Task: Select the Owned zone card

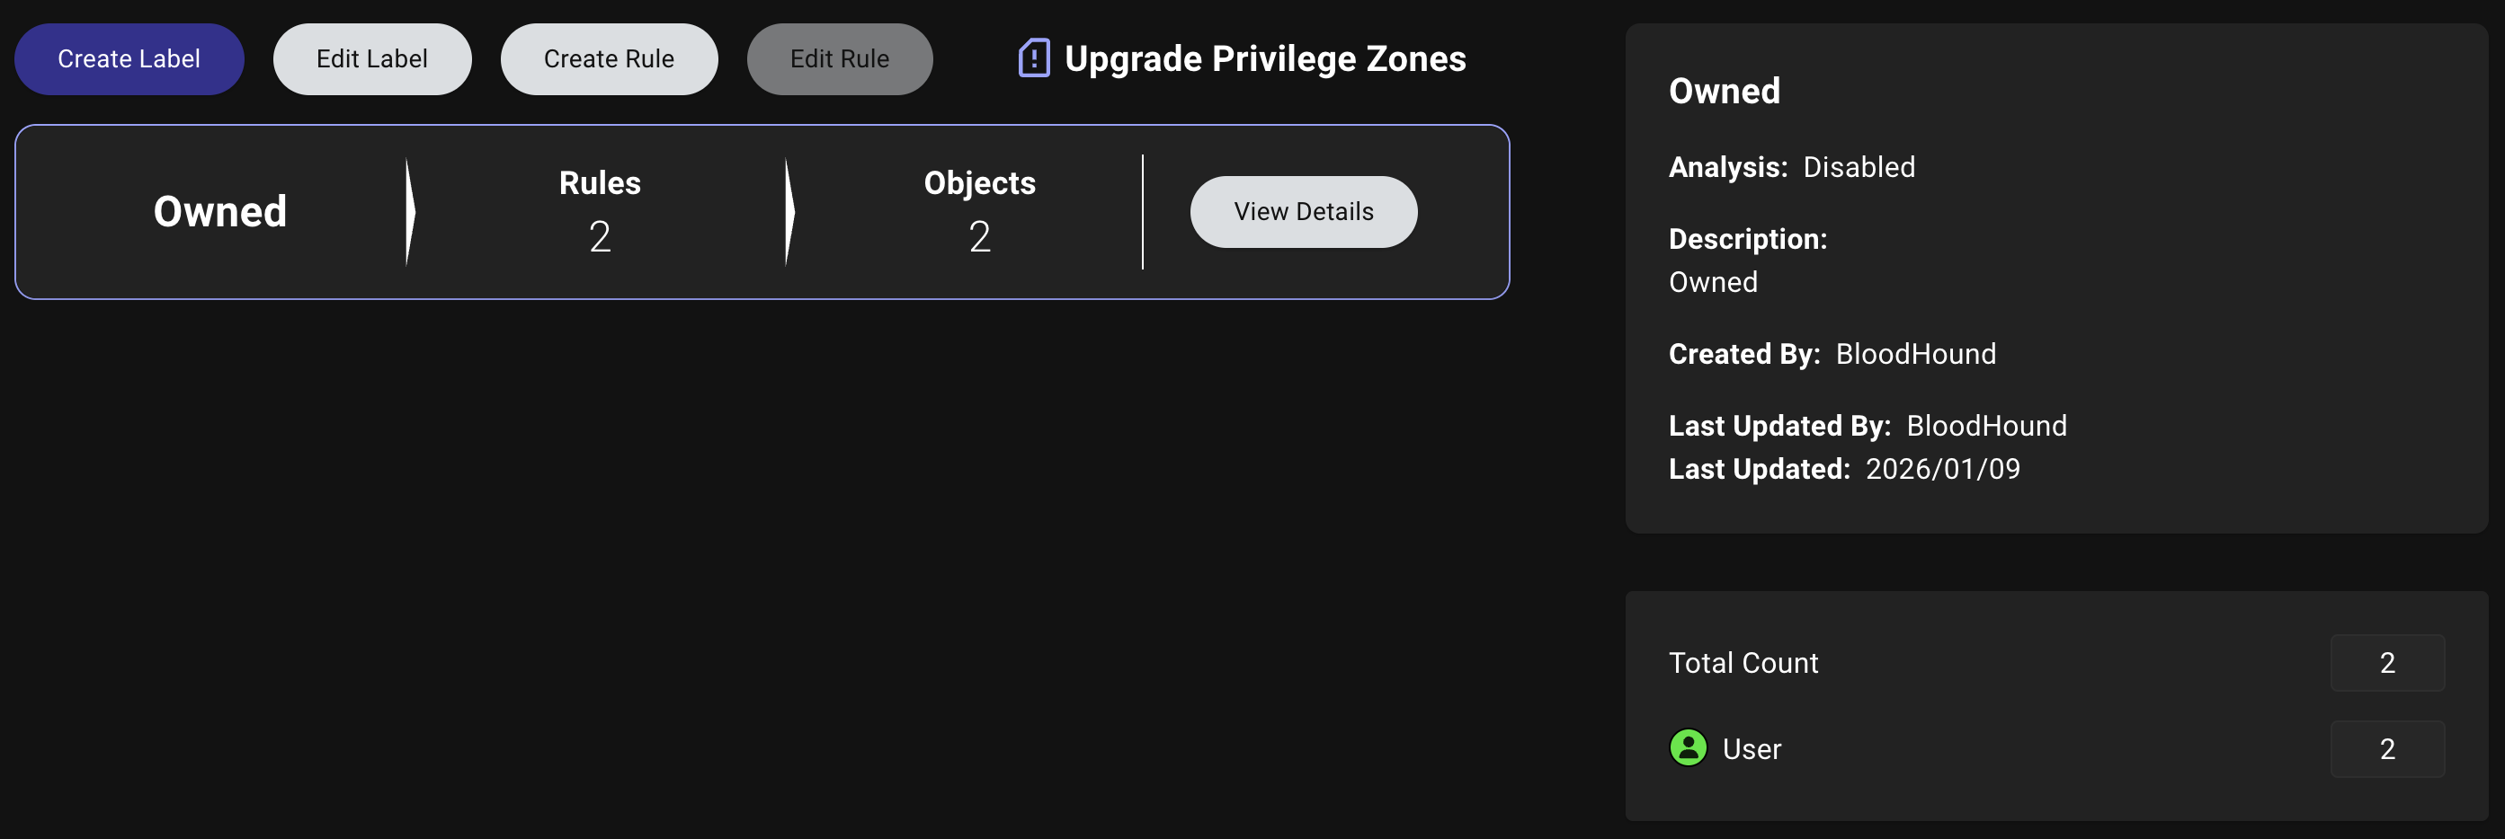Action: [x=762, y=211]
